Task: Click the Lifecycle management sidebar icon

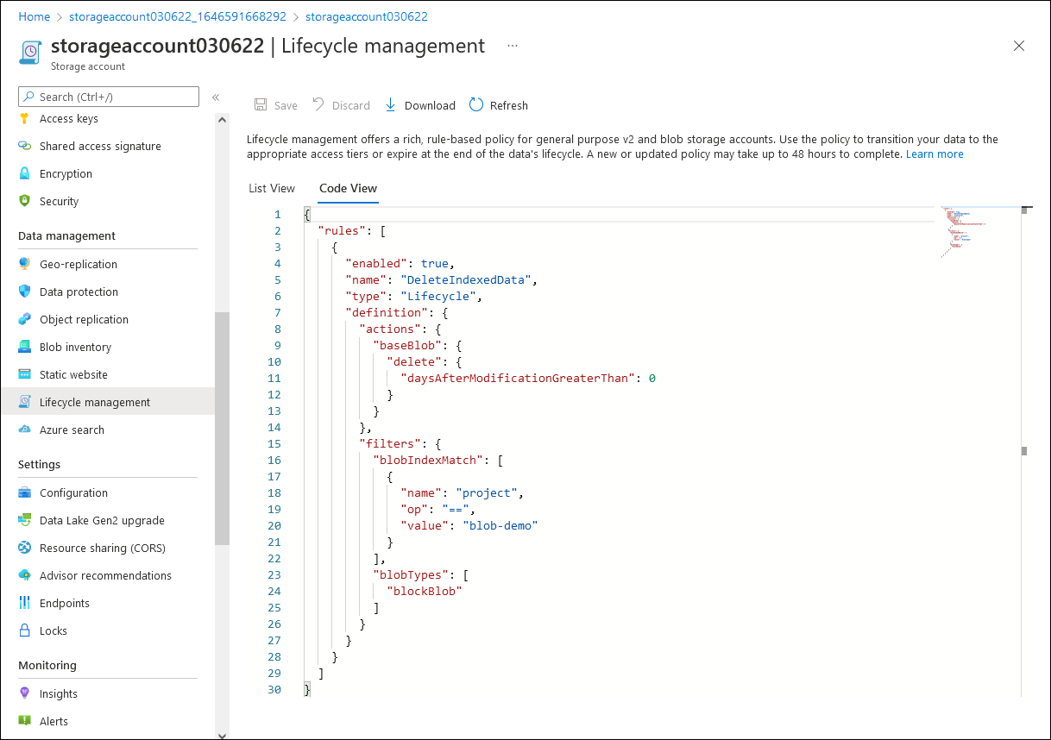Action: (x=24, y=403)
